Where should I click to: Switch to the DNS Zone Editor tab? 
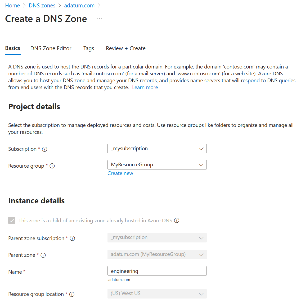pos(51,48)
